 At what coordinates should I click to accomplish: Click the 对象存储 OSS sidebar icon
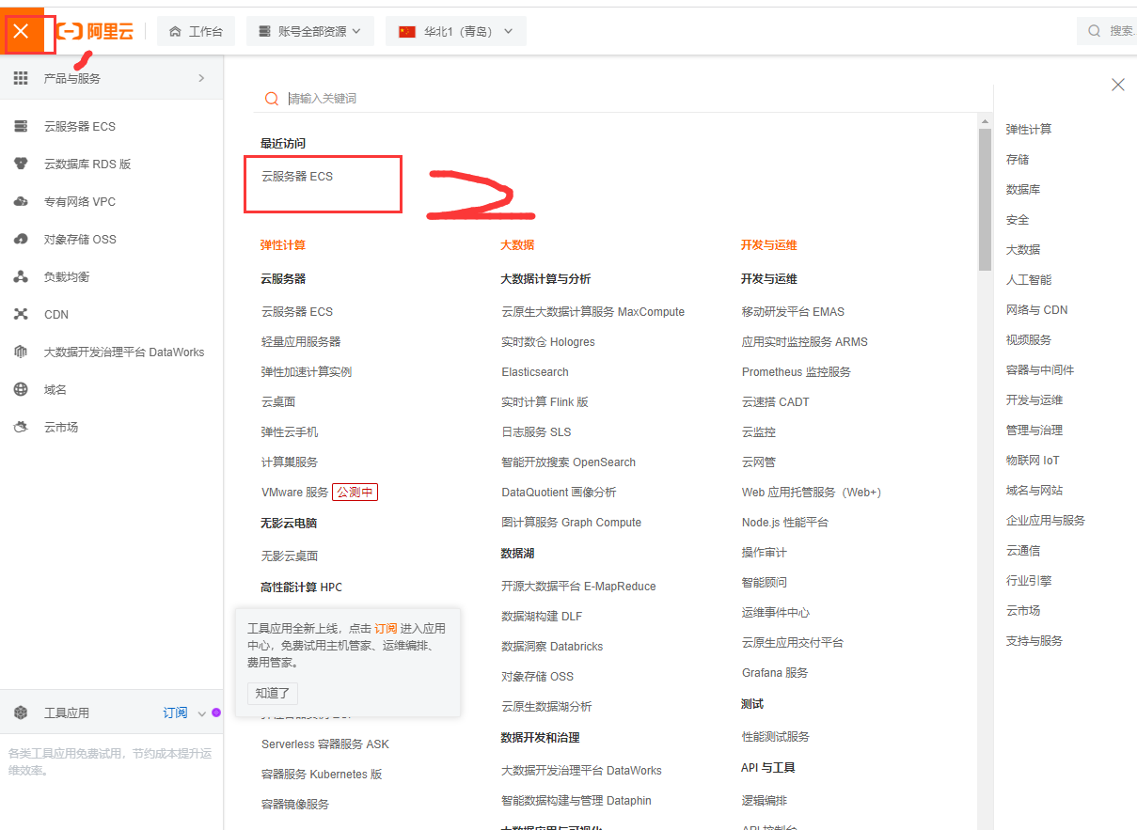(x=21, y=239)
